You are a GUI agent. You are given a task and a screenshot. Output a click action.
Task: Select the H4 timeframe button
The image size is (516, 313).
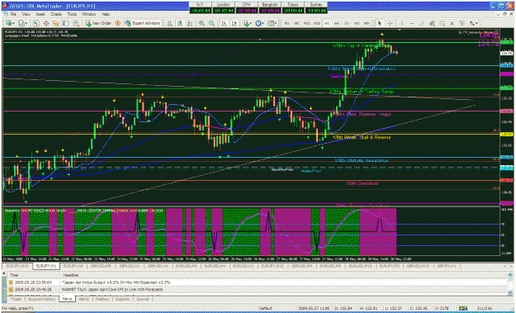tap(337, 23)
